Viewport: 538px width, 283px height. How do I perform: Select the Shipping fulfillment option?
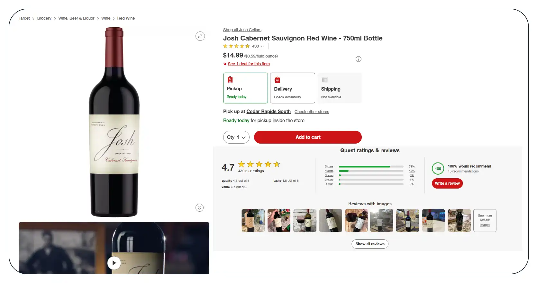pos(340,88)
